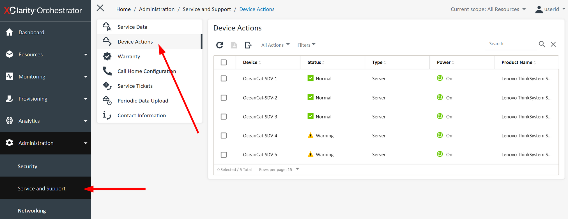Expand the Provisioning menu arrow
Screen dimensions: 568x219
[x=86, y=99]
